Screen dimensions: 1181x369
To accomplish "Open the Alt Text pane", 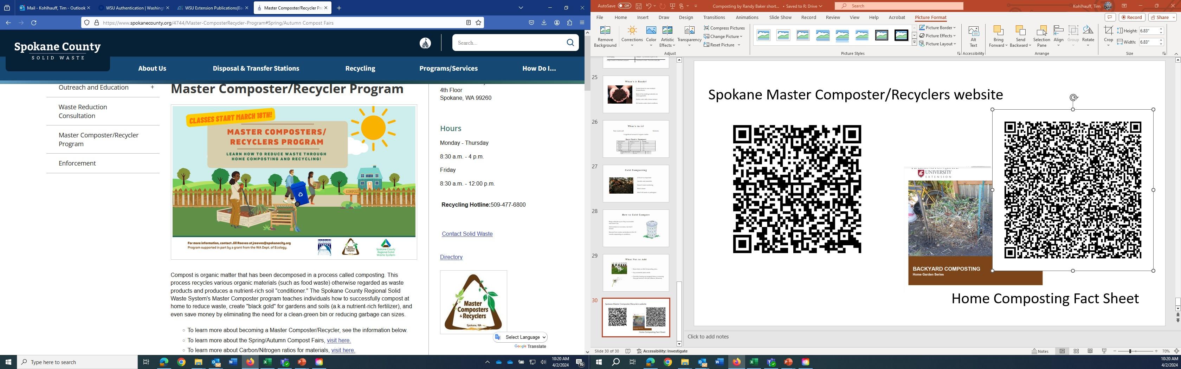I will click(973, 36).
